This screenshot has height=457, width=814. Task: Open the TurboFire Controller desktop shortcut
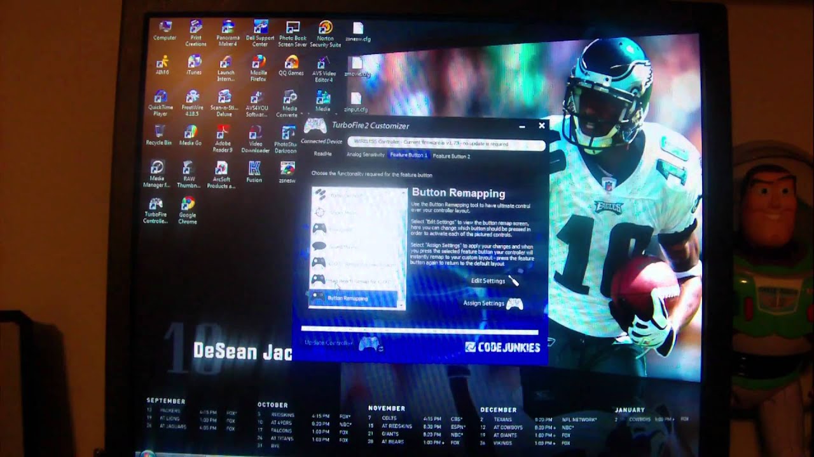pos(155,211)
